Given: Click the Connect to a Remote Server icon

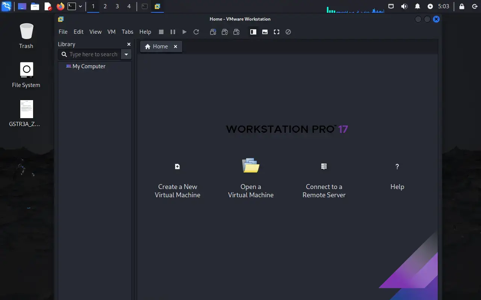Looking at the screenshot, I should 324,166.
